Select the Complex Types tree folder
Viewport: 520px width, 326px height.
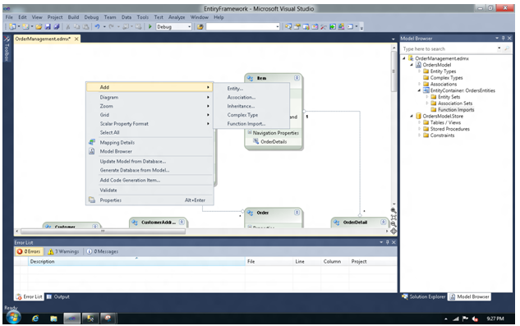tap(446, 78)
